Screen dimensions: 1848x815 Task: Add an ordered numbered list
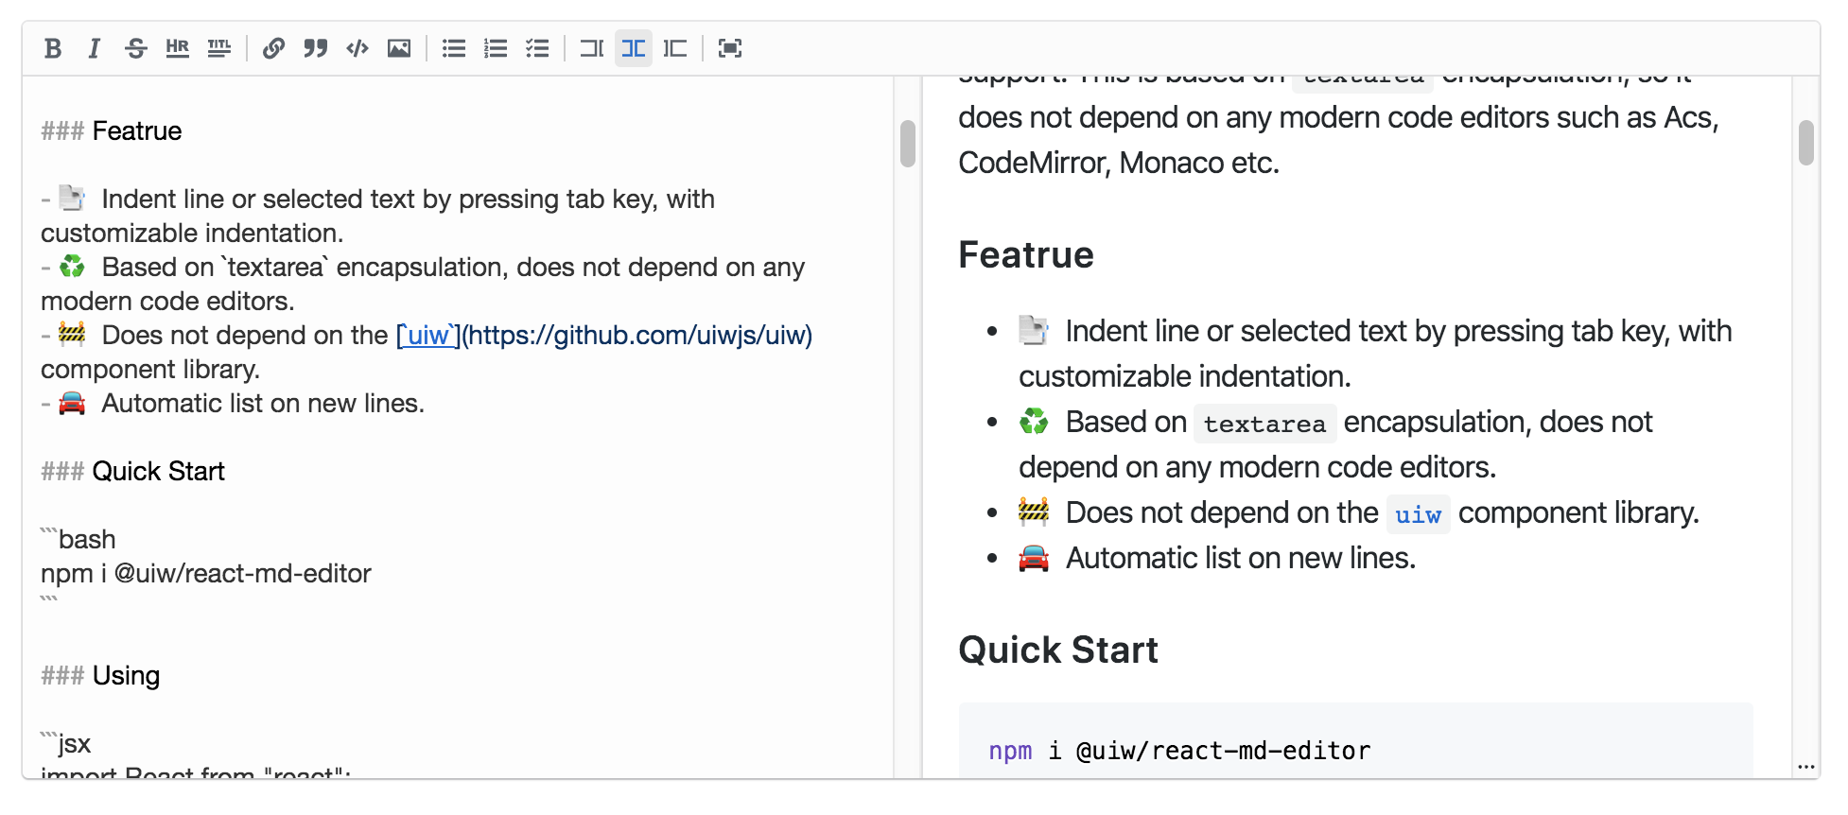[x=496, y=48]
